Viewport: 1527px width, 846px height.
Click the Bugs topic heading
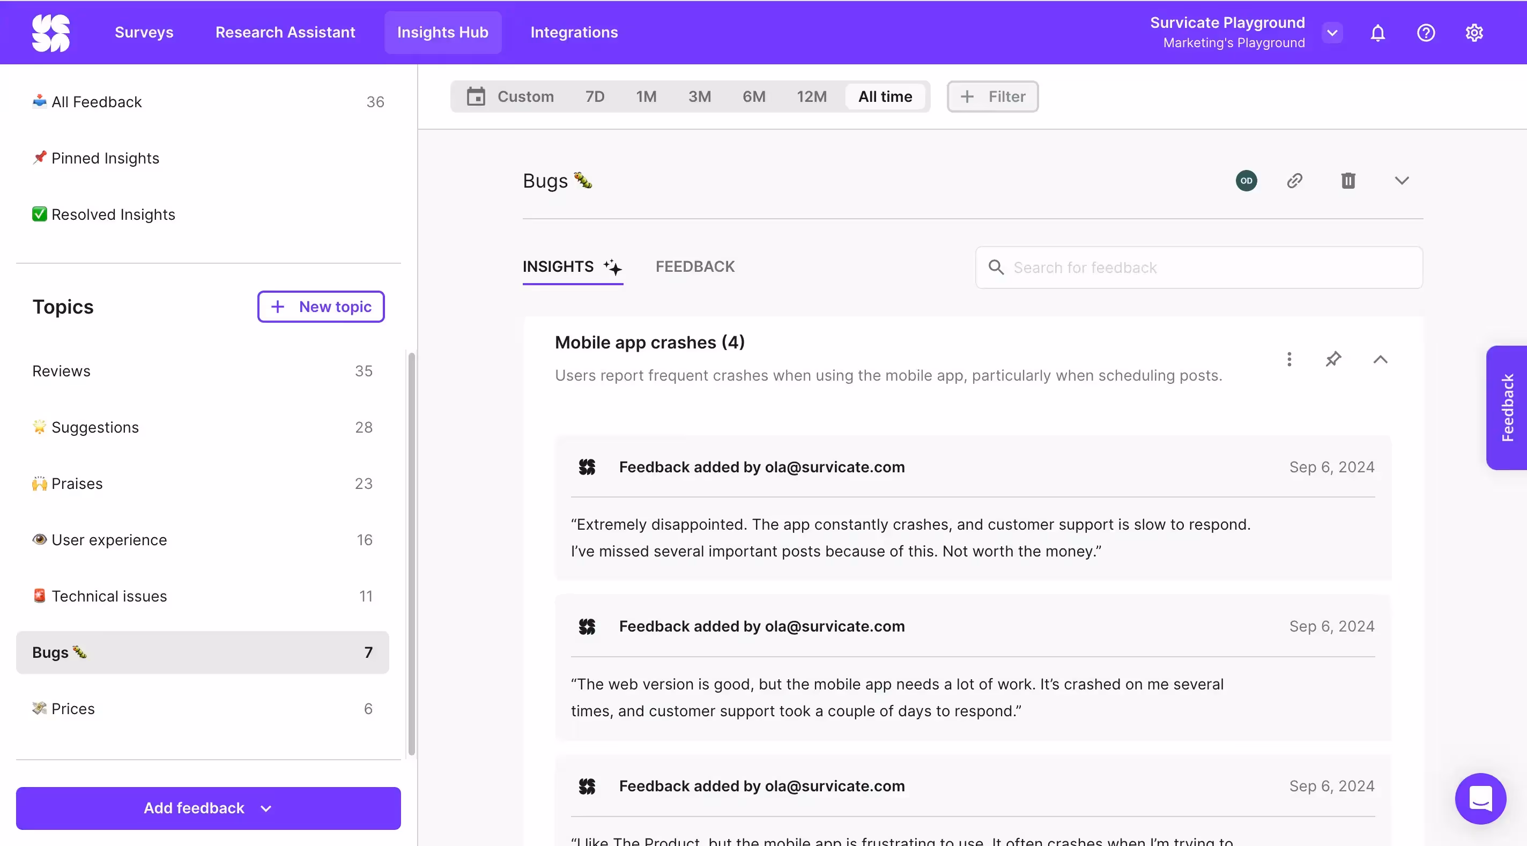click(x=557, y=181)
